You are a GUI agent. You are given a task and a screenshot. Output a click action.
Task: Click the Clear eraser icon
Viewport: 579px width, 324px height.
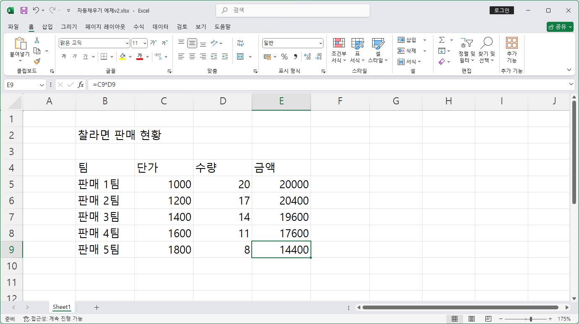(x=442, y=62)
